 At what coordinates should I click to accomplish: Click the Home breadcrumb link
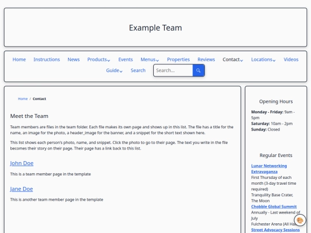pyautogui.click(x=23, y=99)
